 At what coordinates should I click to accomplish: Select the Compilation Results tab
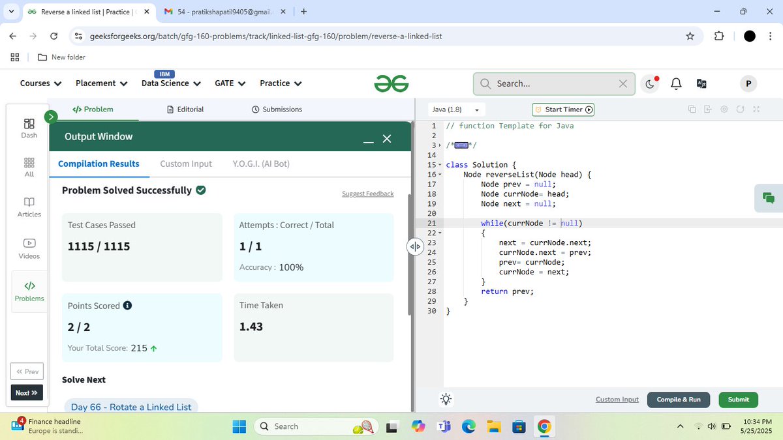click(99, 164)
